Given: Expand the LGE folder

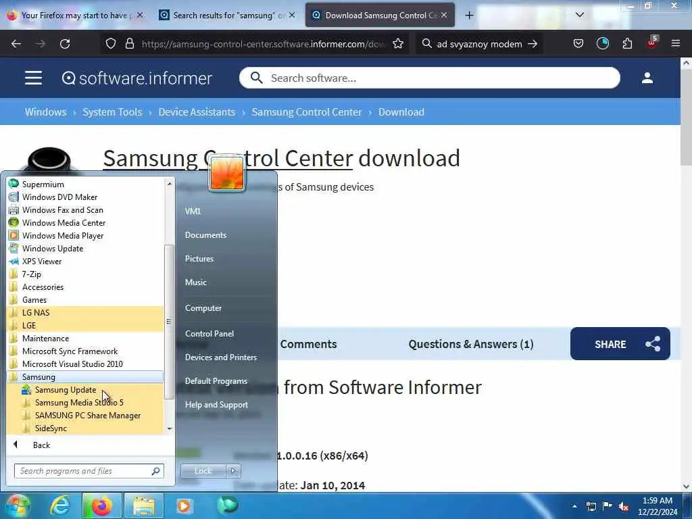Looking at the screenshot, I should [x=85, y=325].
